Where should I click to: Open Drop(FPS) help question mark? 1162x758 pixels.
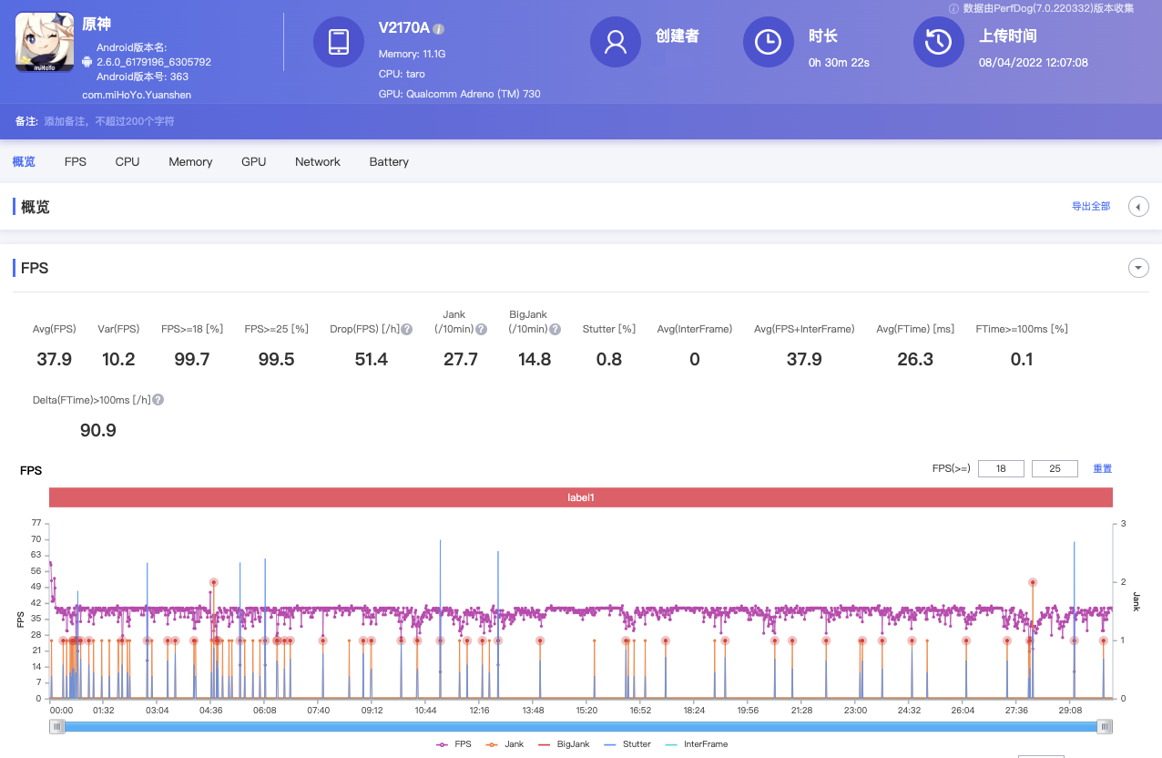tap(407, 330)
